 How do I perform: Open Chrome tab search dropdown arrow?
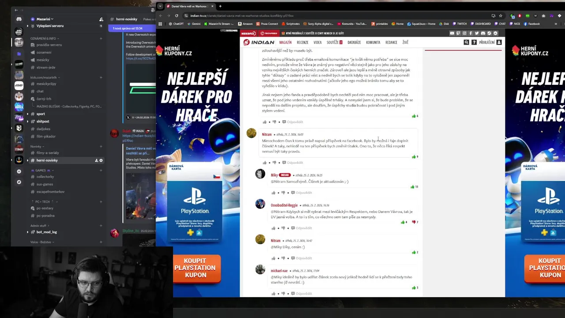160,6
